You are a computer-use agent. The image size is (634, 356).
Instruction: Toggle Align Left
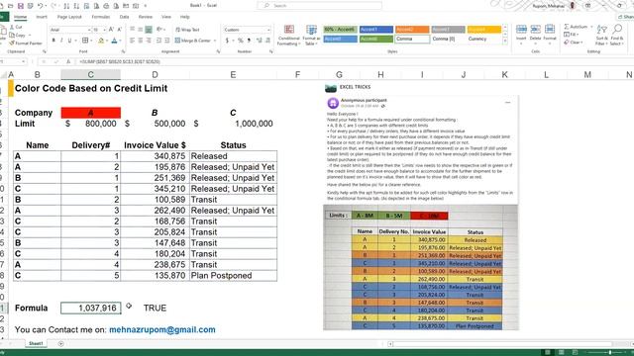click(x=132, y=41)
